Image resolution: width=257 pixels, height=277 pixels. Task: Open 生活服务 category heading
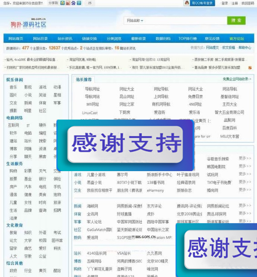point(15,164)
